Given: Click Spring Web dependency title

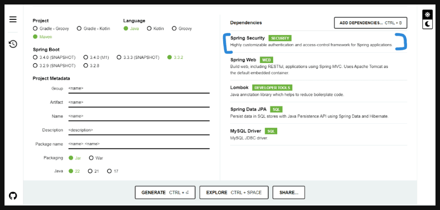Looking at the screenshot, I should pos(243,60).
